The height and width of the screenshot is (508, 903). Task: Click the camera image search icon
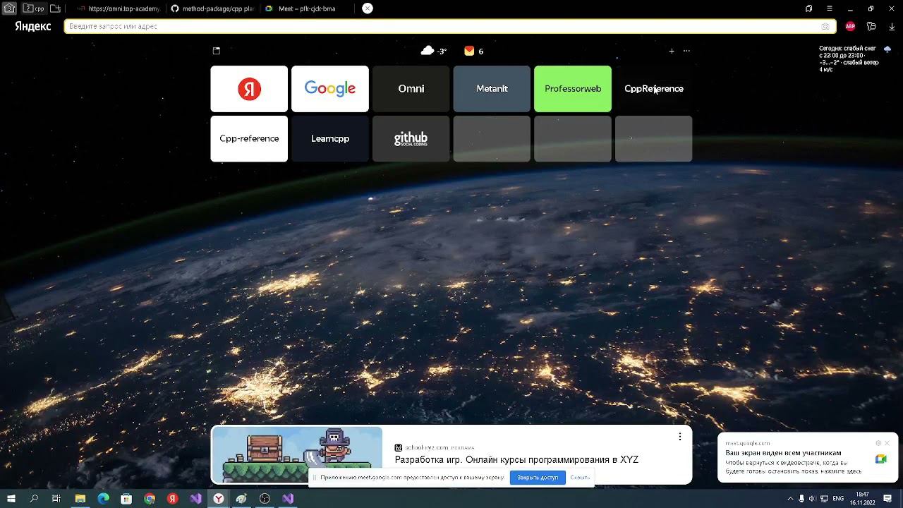[825, 26]
